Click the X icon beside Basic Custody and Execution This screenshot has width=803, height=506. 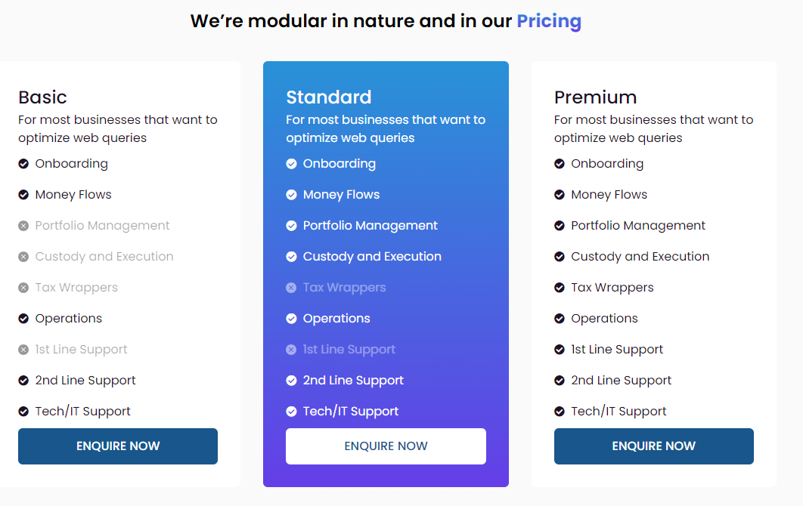tap(23, 257)
